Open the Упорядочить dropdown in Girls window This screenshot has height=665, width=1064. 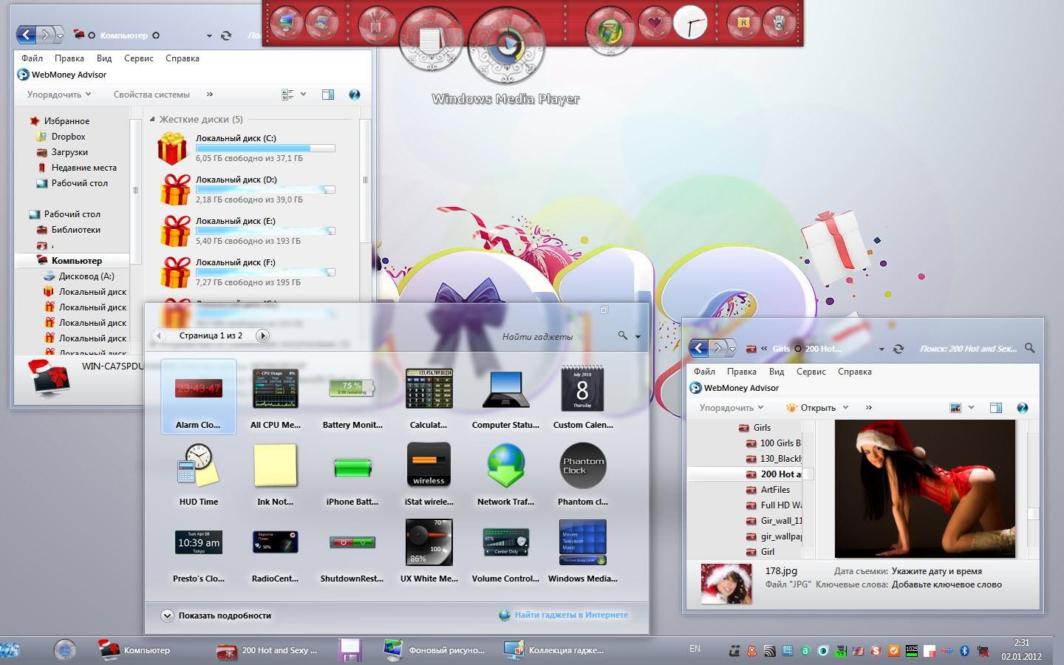coord(731,408)
